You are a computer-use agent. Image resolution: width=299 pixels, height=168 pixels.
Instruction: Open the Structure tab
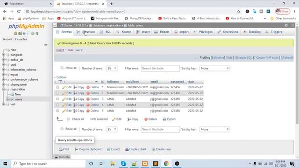85,32
